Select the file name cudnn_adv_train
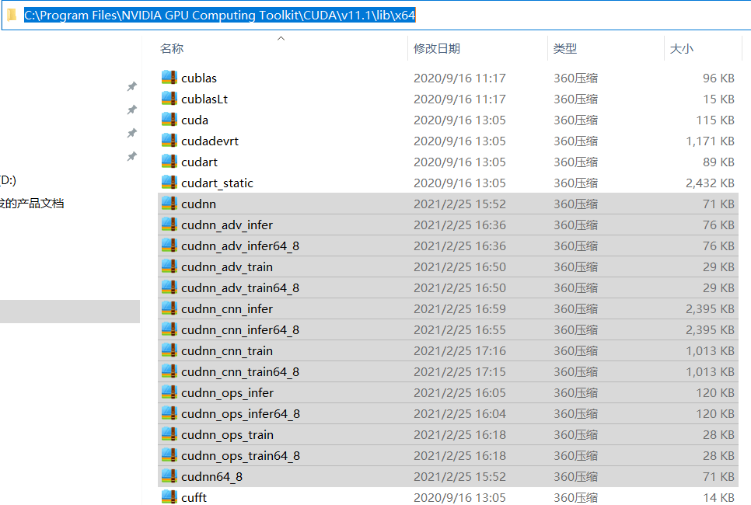 tap(227, 267)
